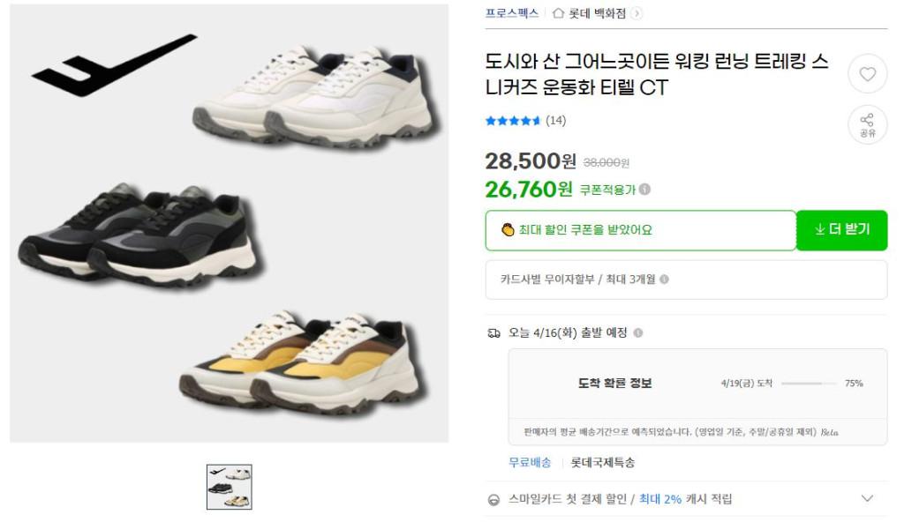Screen dimensions: 904x522
Task: Open the 카드사별 무이자할부 details box
Action: pos(686,280)
